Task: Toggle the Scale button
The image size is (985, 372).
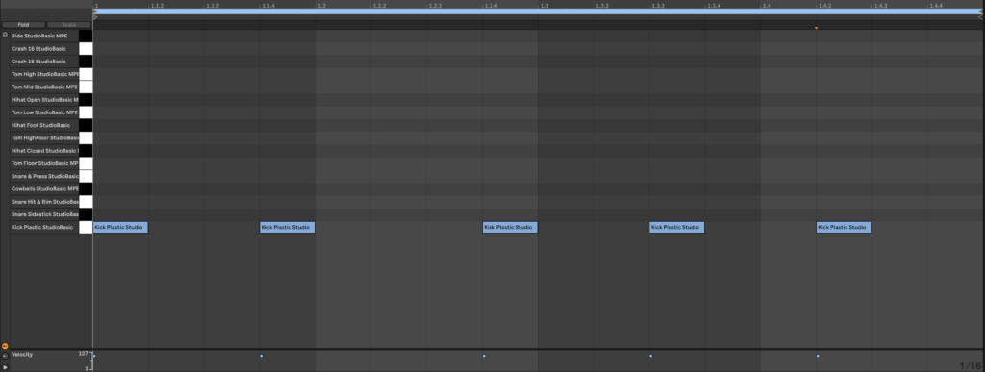Action: (x=69, y=25)
